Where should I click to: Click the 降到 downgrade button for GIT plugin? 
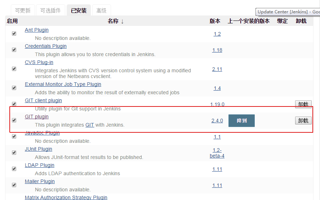[x=242, y=121]
